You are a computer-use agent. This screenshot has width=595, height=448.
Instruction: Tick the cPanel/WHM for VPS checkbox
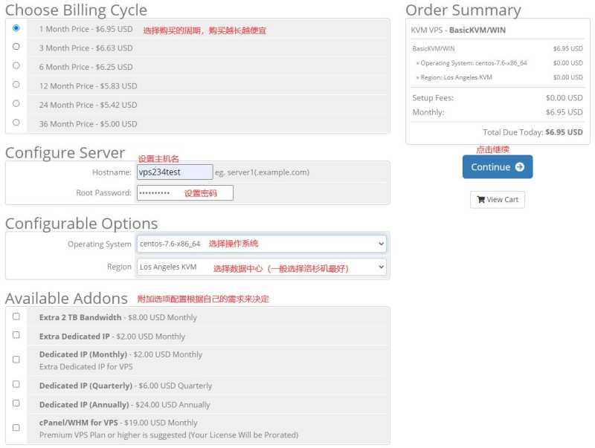pyautogui.click(x=16, y=428)
